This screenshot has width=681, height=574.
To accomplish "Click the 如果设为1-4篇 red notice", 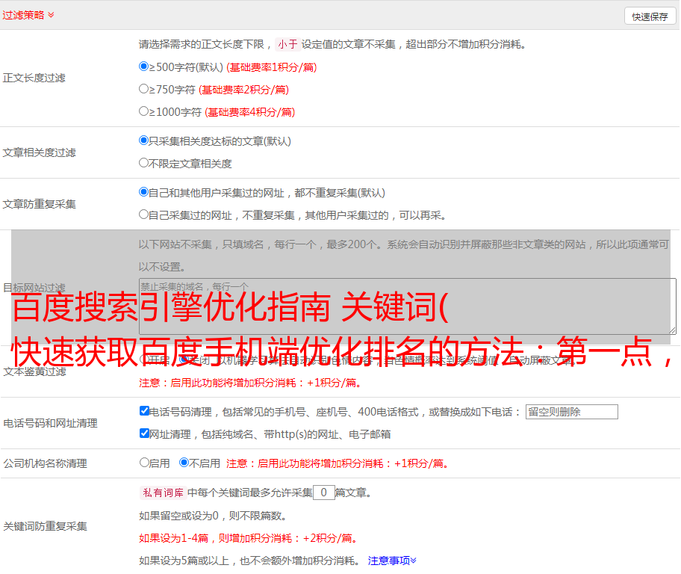I will (249, 538).
